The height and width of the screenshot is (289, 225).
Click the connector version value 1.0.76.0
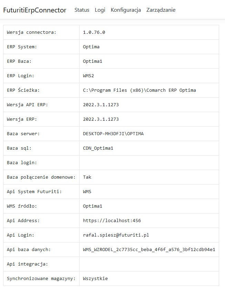click(94, 32)
